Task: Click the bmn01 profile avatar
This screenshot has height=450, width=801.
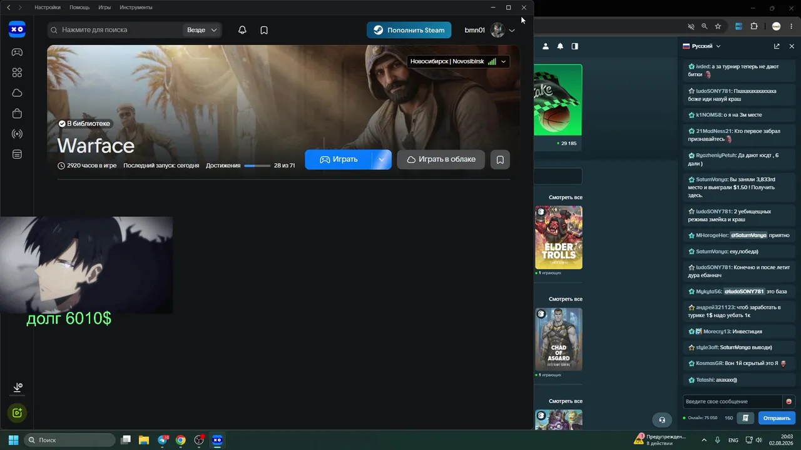Action: (497, 30)
